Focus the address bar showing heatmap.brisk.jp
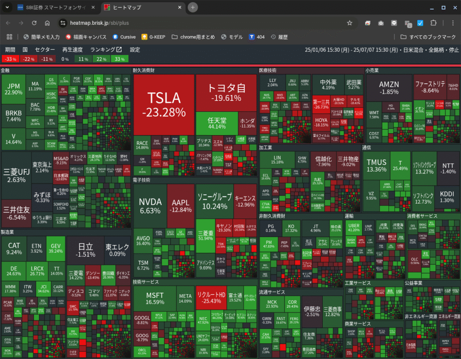The width and height of the screenshot is (461, 359). (x=206, y=23)
